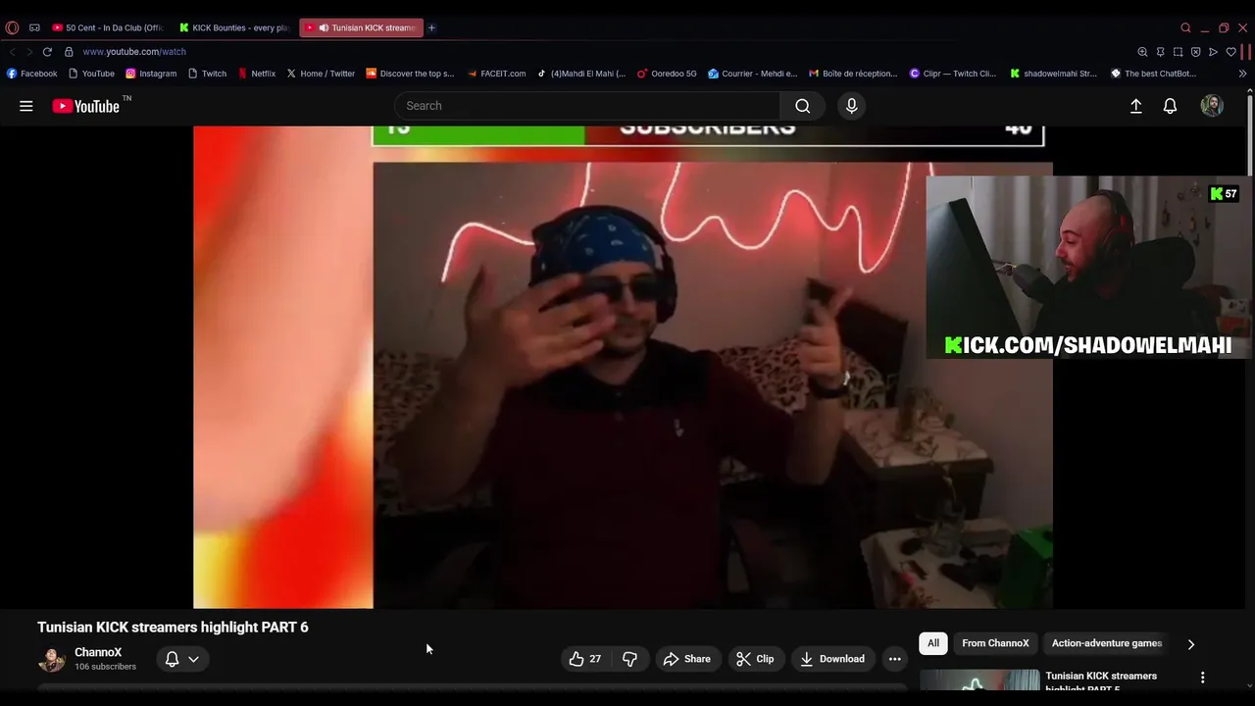The image size is (1255, 706).
Task: Click the YouTube Search field
Action: pos(587,106)
